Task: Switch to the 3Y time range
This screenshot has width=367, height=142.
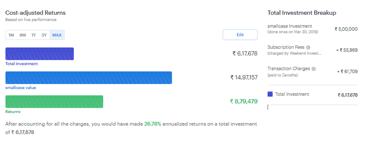Action: (x=44, y=35)
